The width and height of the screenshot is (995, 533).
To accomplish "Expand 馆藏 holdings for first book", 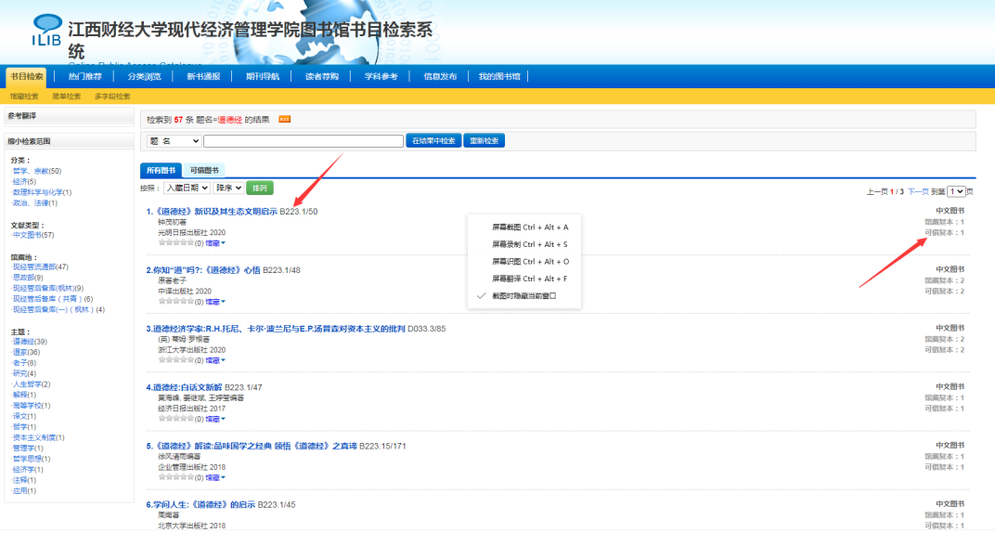I will click(215, 242).
